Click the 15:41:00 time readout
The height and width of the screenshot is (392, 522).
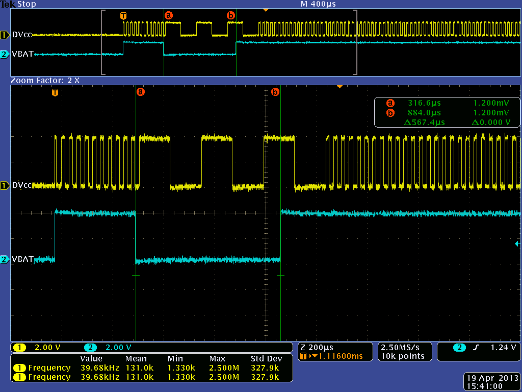coord(485,386)
